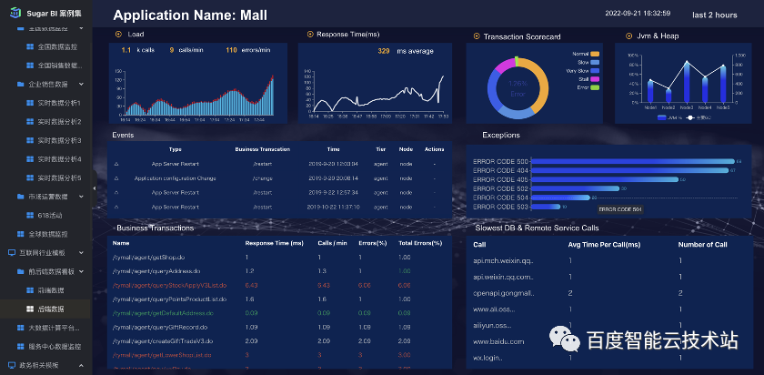This screenshot has width=764, height=375.
Task: Click the Sugar BI logo icon
Action: point(15,13)
